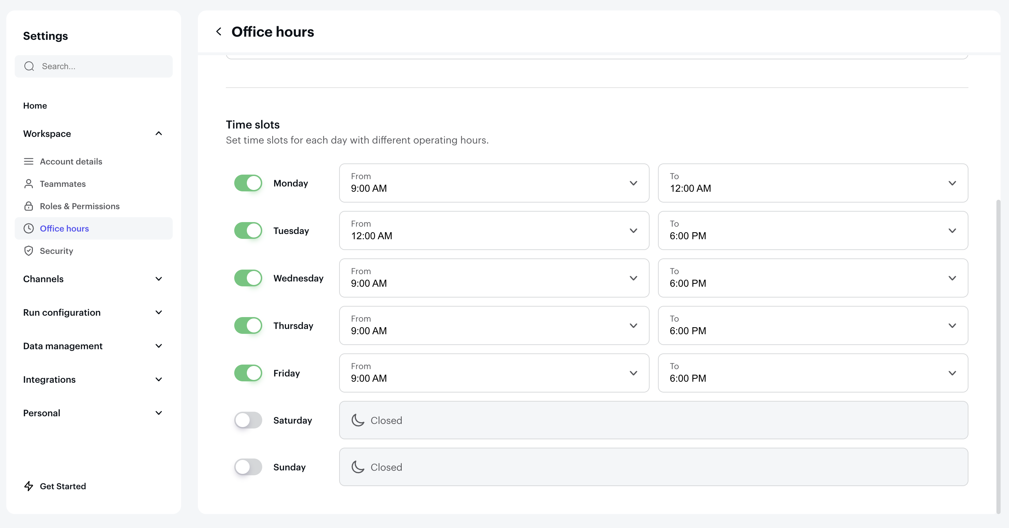Open Friday From time dropdown

point(494,373)
